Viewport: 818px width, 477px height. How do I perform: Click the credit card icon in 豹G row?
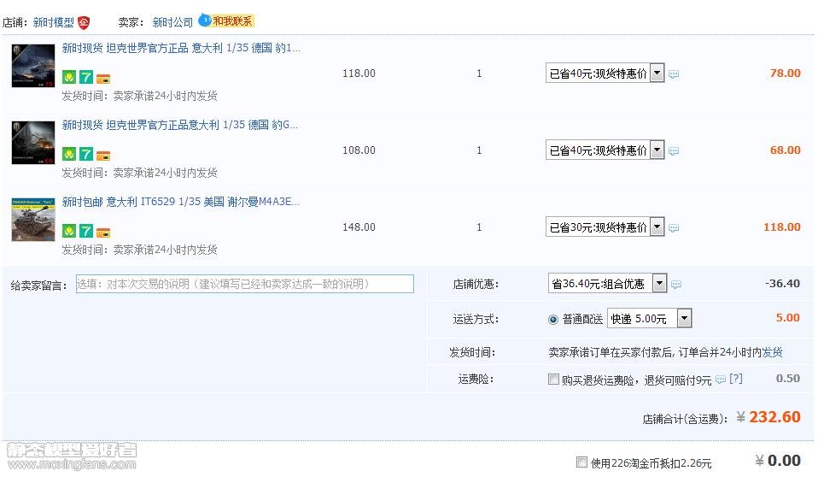point(103,156)
